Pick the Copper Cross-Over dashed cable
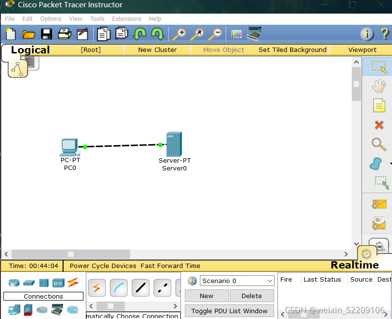Viewport: 392px width, 319px height. click(163, 288)
